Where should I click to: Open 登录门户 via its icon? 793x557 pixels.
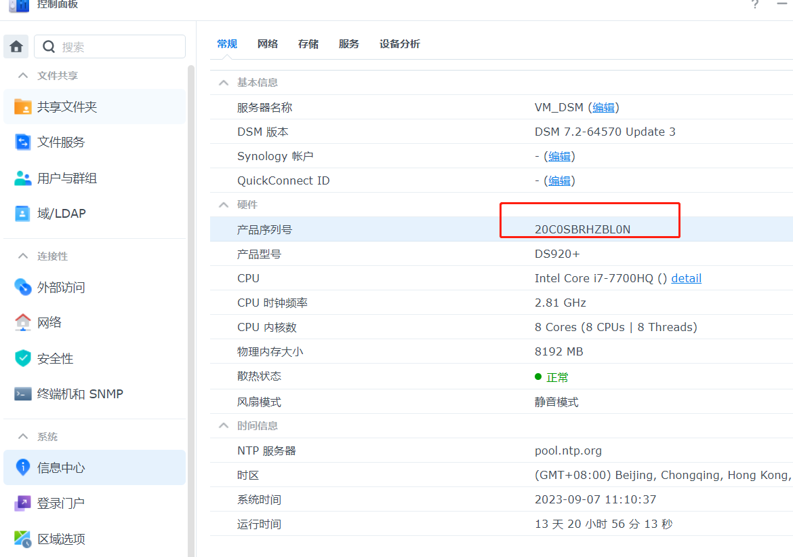pos(23,503)
